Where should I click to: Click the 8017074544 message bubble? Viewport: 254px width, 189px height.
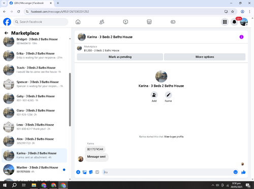click(95, 149)
